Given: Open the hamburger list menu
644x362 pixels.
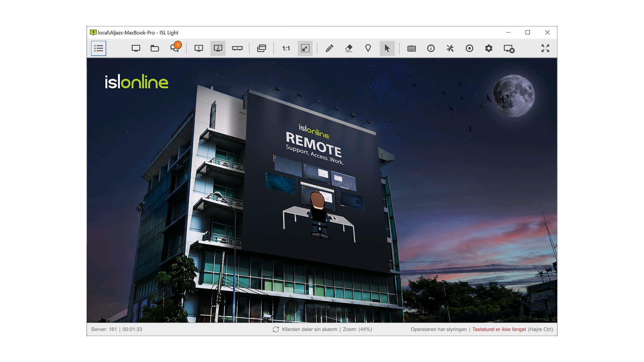Looking at the screenshot, I should click(x=99, y=48).
